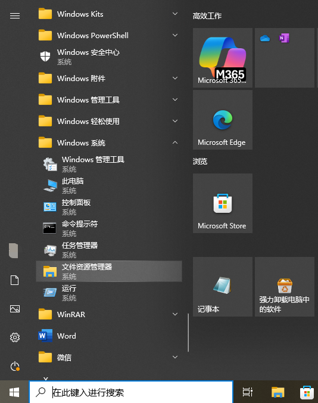This screenshot has height=403, width=318.
Task: Click the search magnifier icon
Action: pyautogui.click(x=40, y=392)
